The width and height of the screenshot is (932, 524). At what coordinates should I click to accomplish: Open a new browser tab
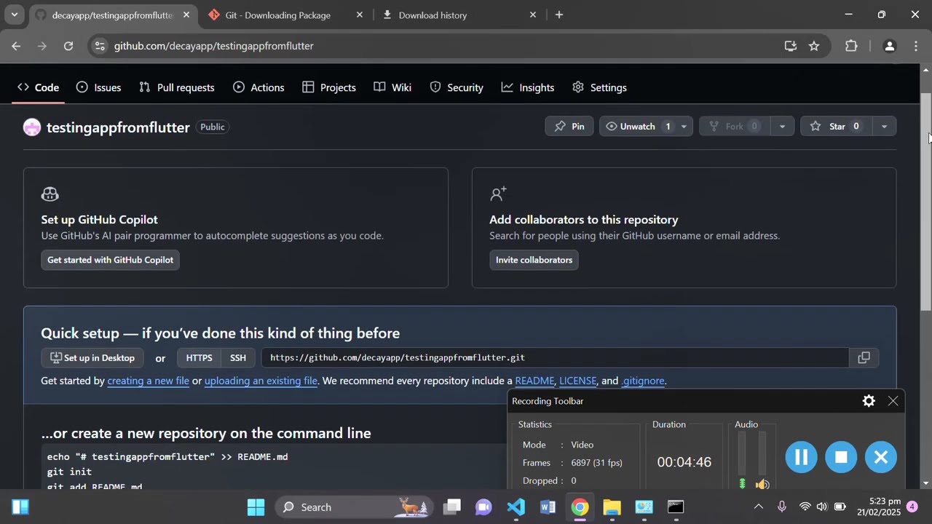coord(559,15)
